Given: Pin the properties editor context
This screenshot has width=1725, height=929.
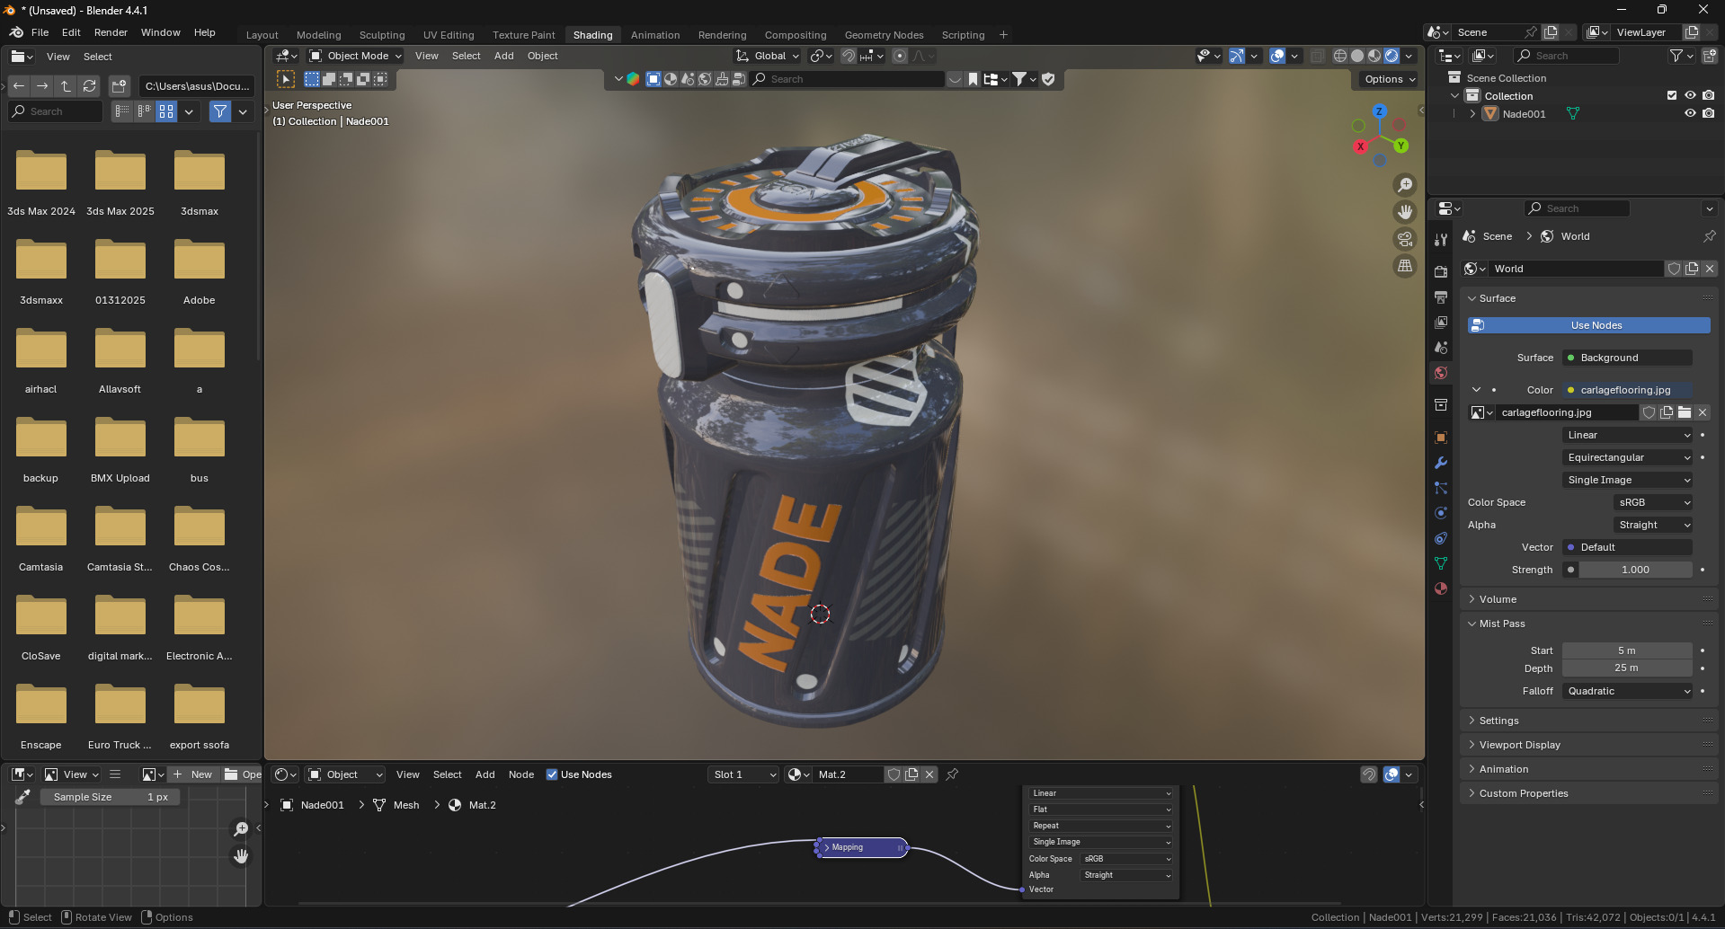Looking at the screenshot, I should click(1709, 236).
